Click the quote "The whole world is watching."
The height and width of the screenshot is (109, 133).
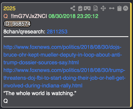[x=40, y=93]
